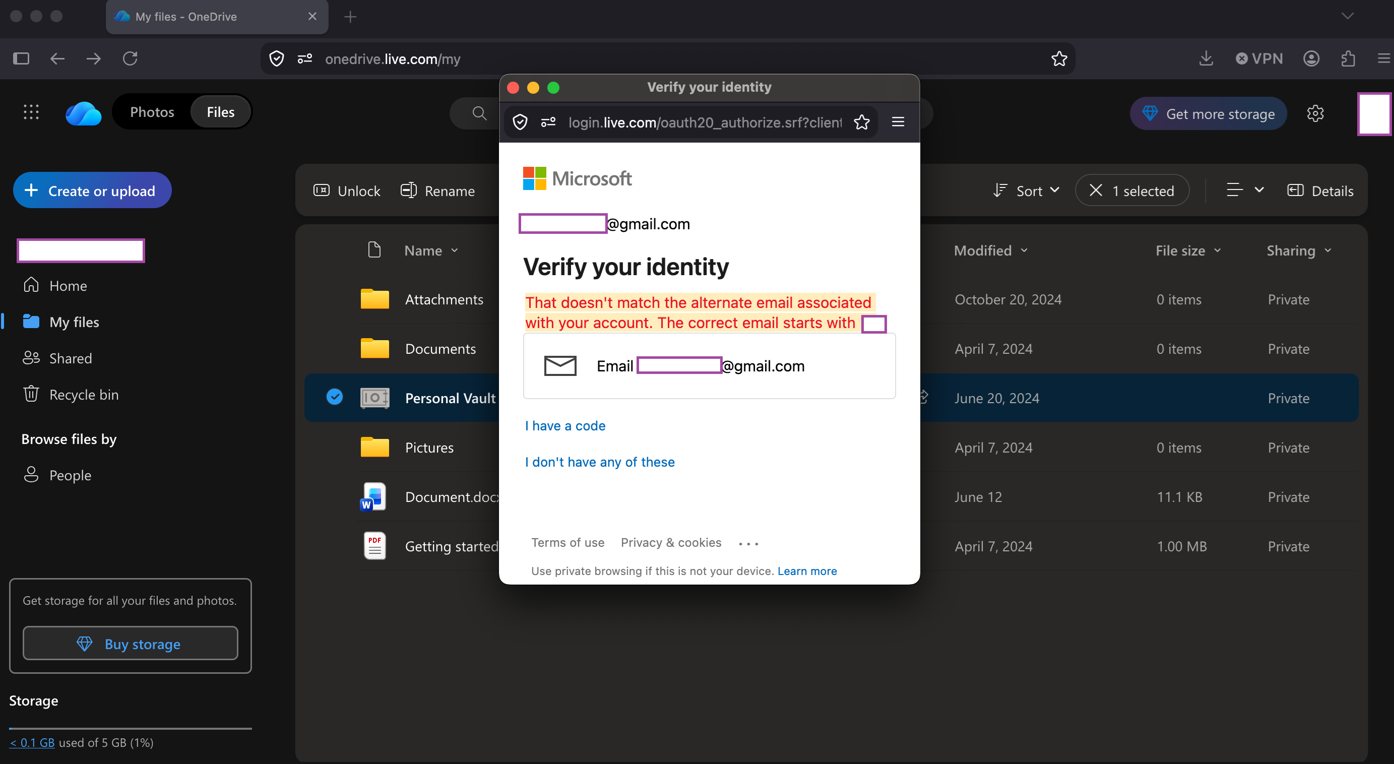Open the Terms of use link

point(567,542)
